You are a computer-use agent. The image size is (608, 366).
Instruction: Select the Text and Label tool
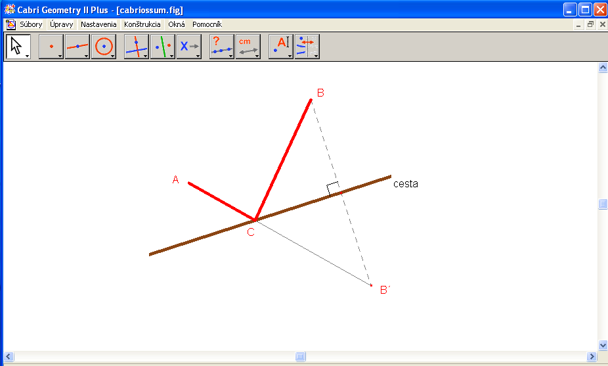coord(281,46)
